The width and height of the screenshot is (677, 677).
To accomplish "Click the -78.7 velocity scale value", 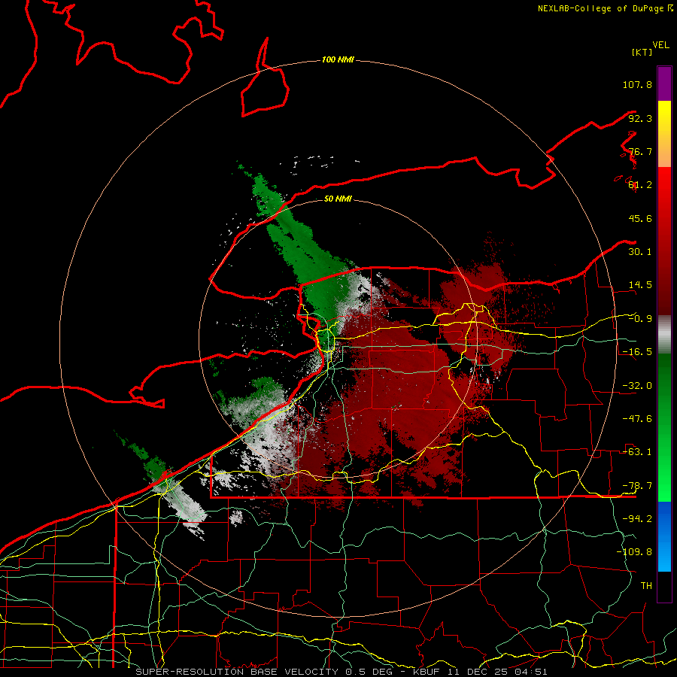I will (637, 486).
